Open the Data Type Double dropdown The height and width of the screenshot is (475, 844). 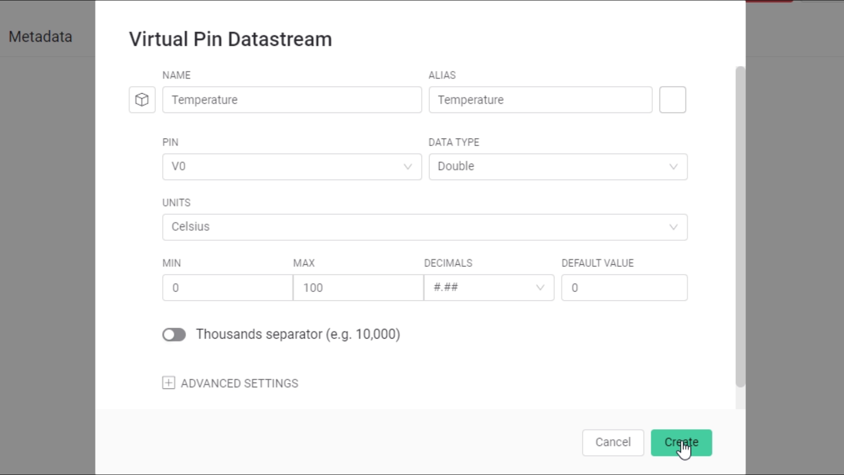(x=557, y=167)
